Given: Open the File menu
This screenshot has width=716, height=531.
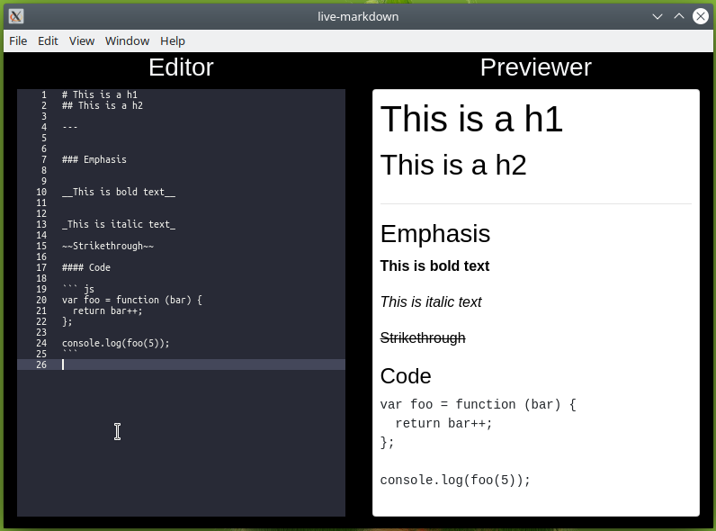Looking at the screenshot, I should coord(18,41).
